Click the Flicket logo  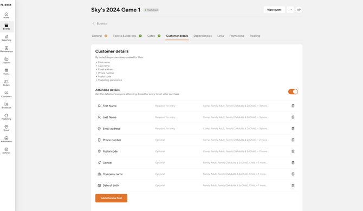pos(7,5)
